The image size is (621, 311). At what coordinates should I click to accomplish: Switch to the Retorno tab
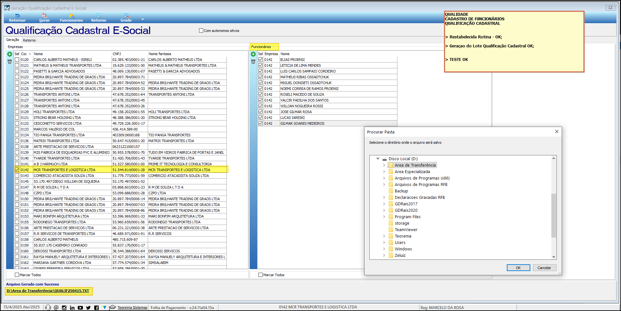tap(29, 40)
